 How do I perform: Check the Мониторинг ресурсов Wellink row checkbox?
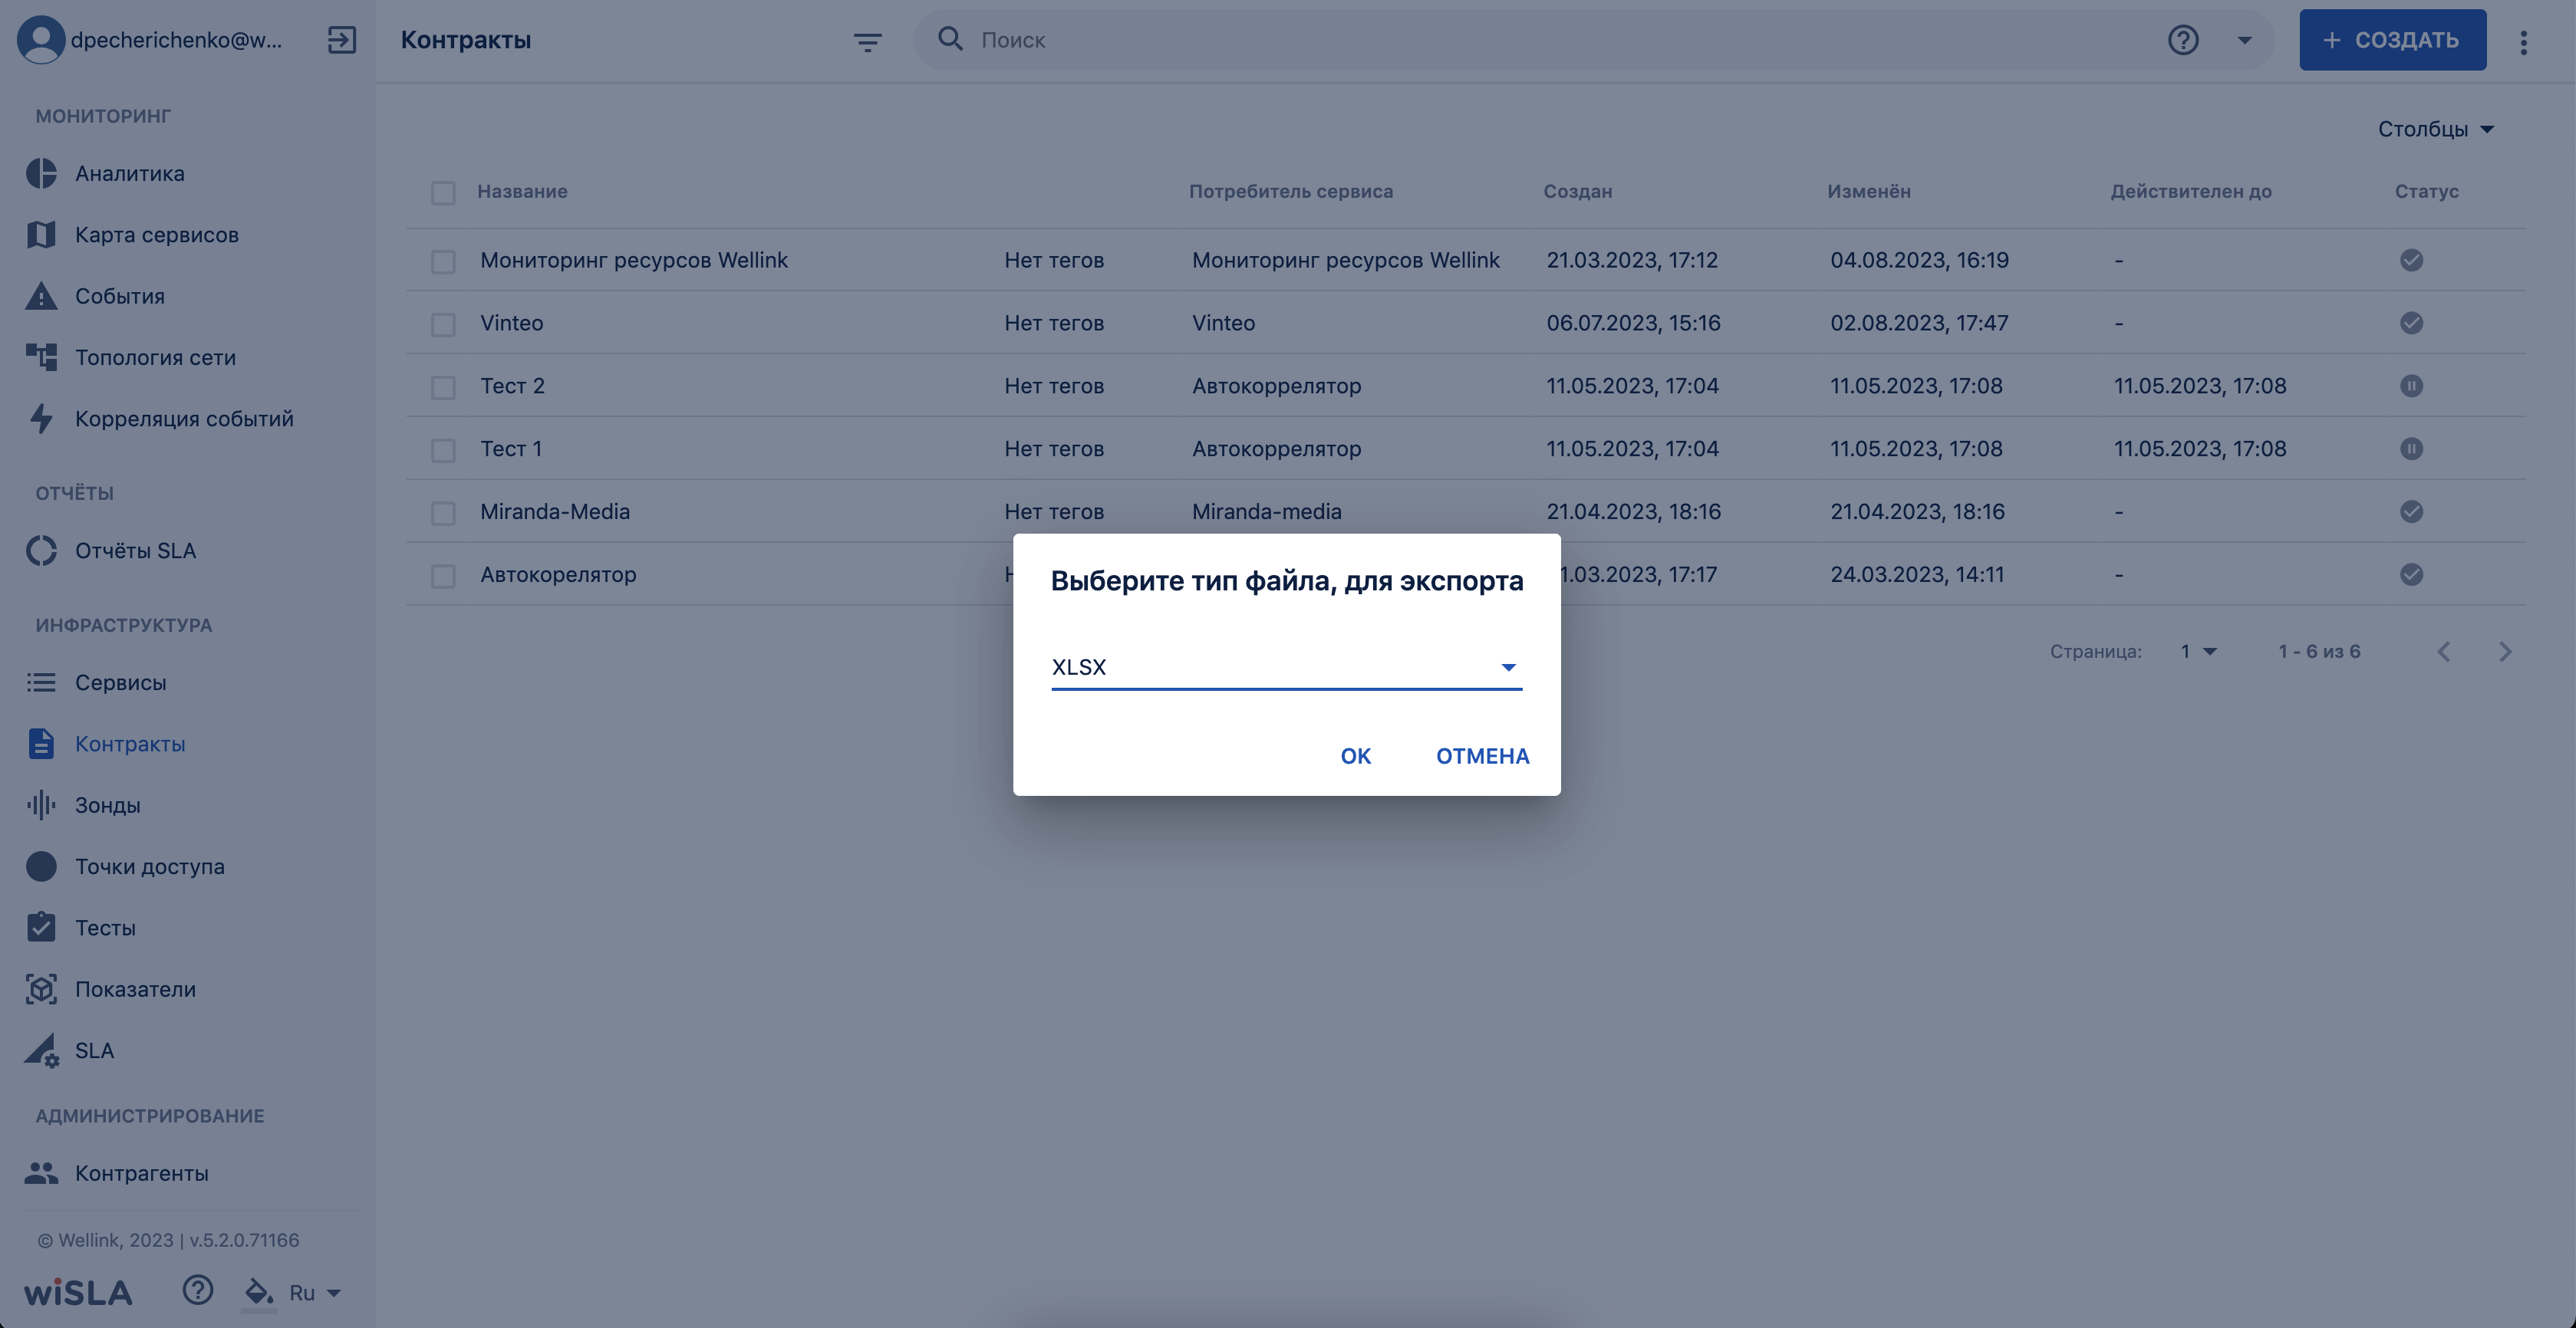tap(443, 261)
